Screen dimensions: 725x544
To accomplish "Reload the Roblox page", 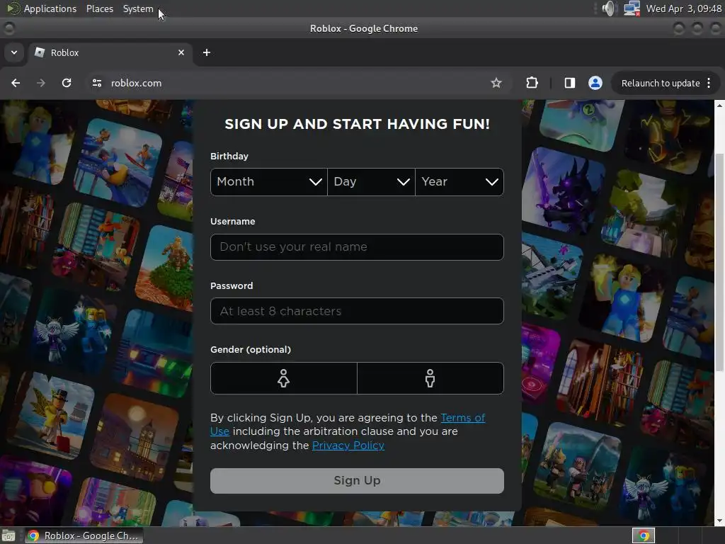I will point(67,83).
